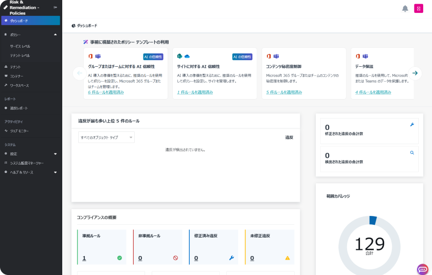Expand the 設定 sidebar section
The image size is (432, 275).
pos(30,154)
